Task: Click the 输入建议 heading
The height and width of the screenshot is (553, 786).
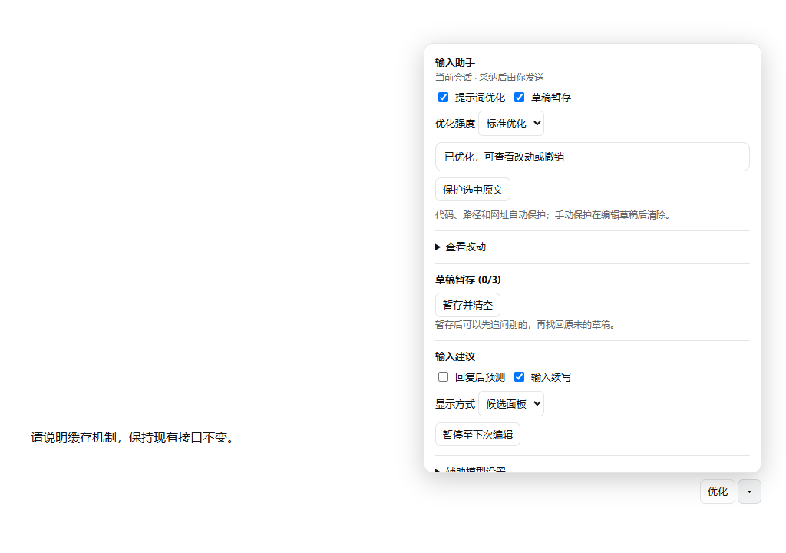Action: (455, 357)
